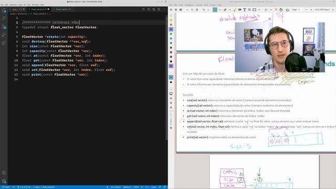The image size is (336, 189).
Task: Switch to the first editor tab in VS Code
Action: [17, 9]
